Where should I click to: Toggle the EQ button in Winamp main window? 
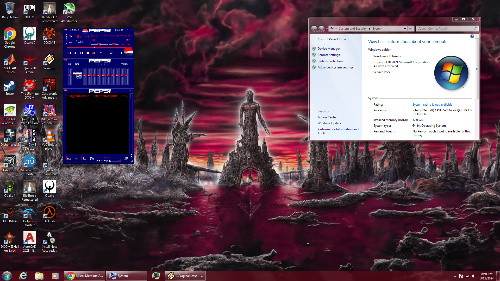[123, 44]
